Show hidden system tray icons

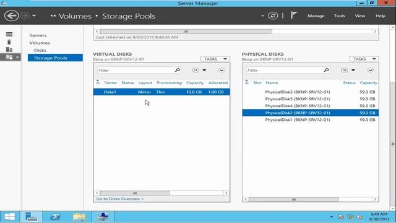(x=332, y=217)
